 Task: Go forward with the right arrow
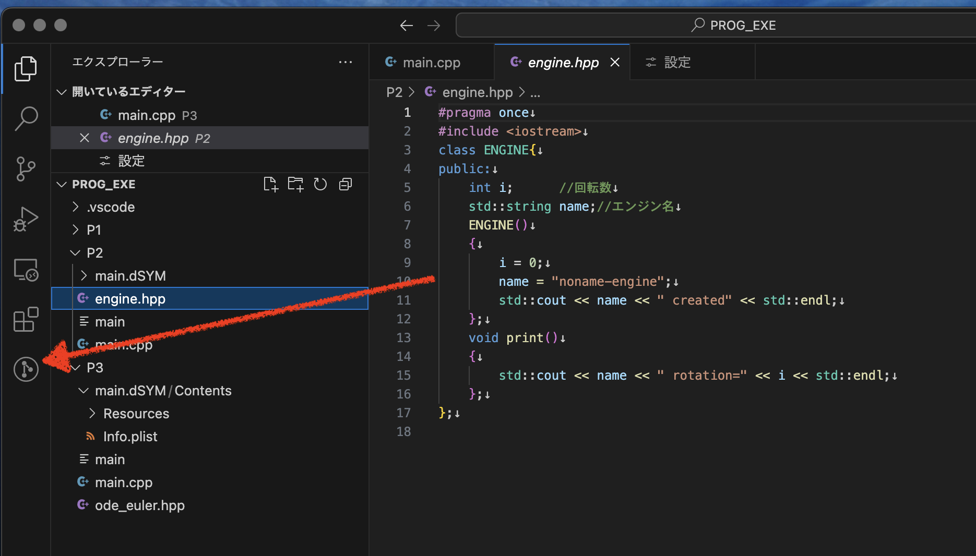point(434,26)
